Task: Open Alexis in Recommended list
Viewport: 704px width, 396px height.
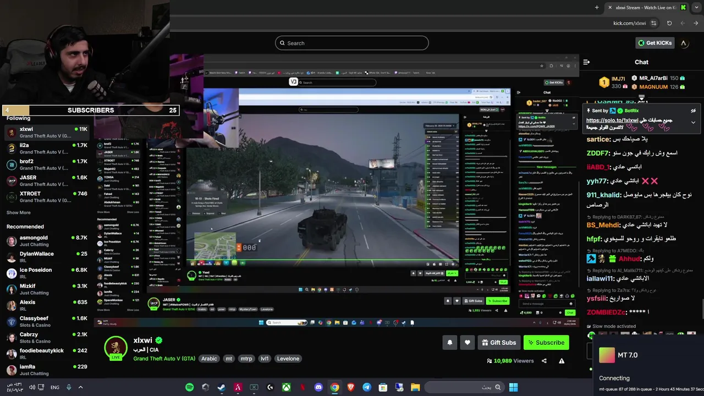Action: [x=47, y=305]
